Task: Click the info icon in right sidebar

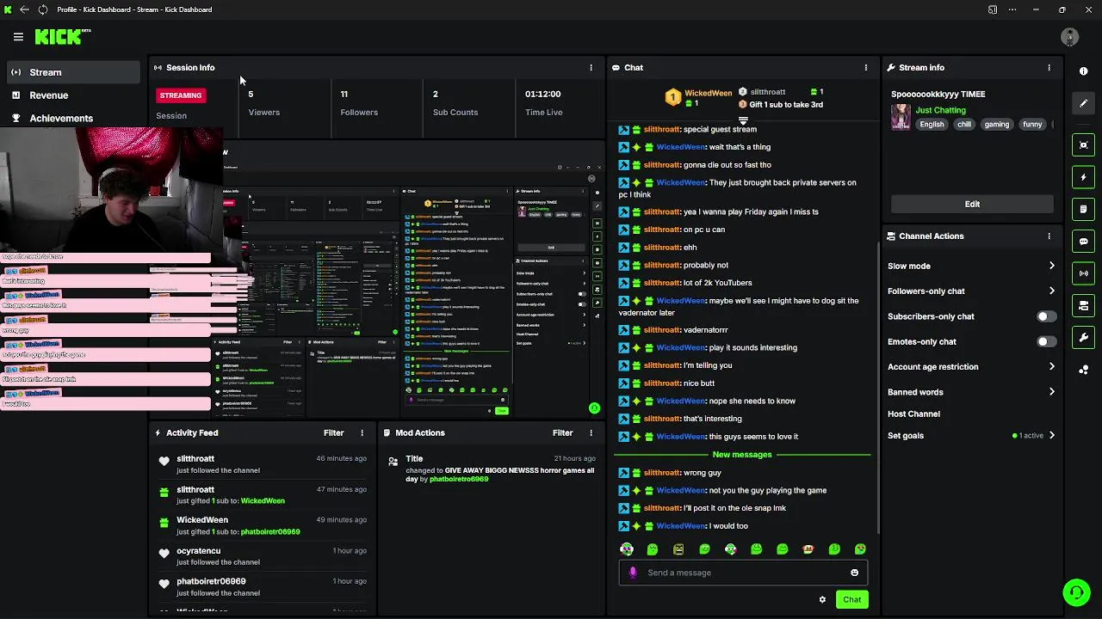Action: click(1084, 70)
